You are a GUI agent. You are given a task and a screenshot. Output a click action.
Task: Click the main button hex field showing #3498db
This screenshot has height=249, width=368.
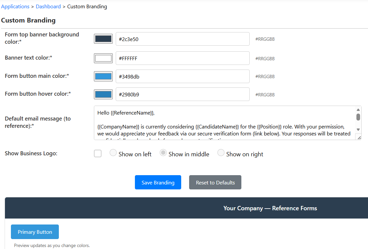pyautogui.click(x=183, y=76)
